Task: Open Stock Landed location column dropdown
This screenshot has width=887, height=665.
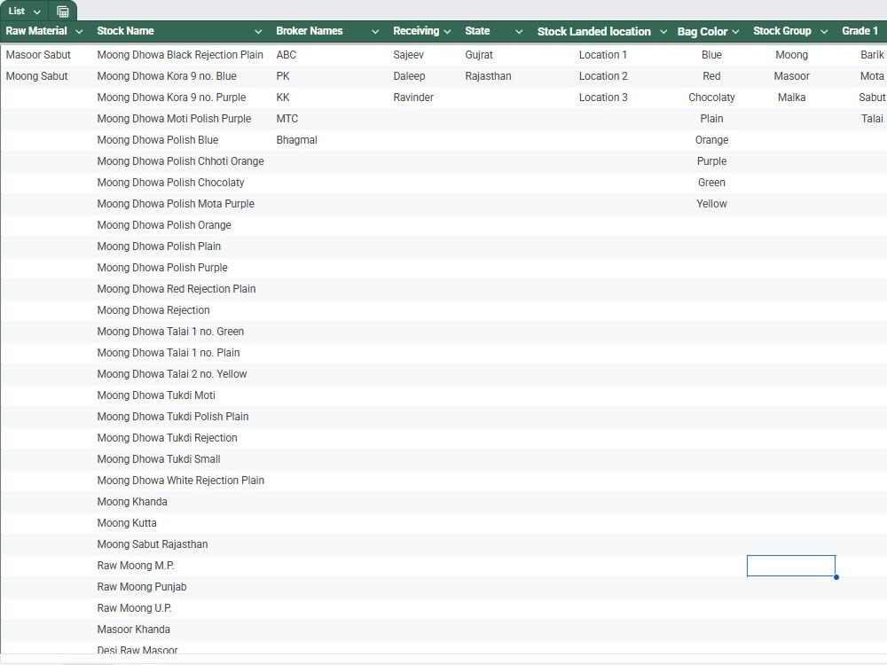Action: (663, 32)
